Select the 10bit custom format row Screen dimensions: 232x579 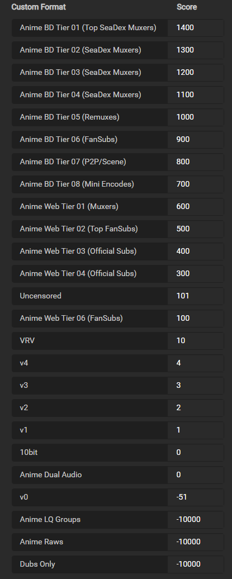pyautogui.click(x=90, y=452)
